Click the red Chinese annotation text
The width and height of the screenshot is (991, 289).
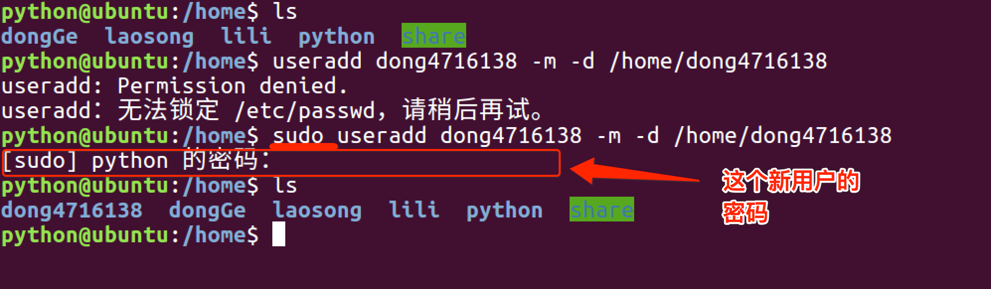[791, 197]
